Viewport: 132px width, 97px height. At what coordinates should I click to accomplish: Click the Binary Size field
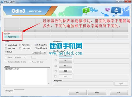click(x=19, y=91)
